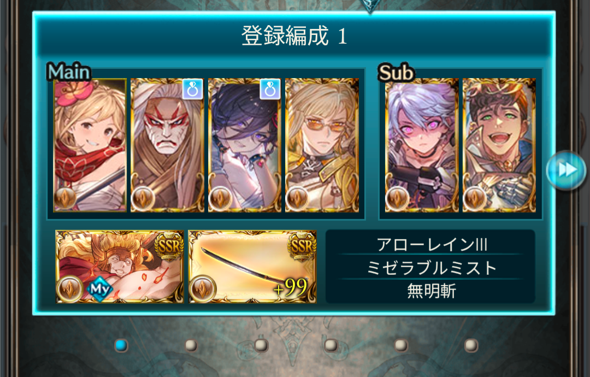
Task: Select the second page indicator dot
Action: point(191,345)
